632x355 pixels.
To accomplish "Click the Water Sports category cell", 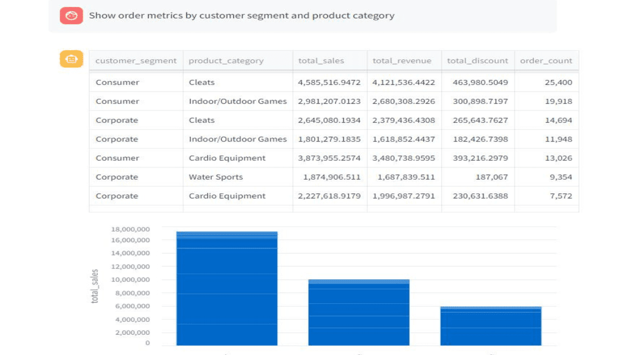I will (216, 177).
